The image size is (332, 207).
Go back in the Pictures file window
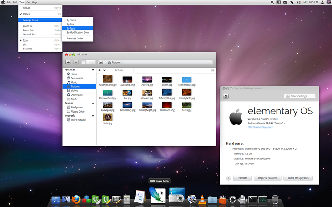tap(68, 62)
